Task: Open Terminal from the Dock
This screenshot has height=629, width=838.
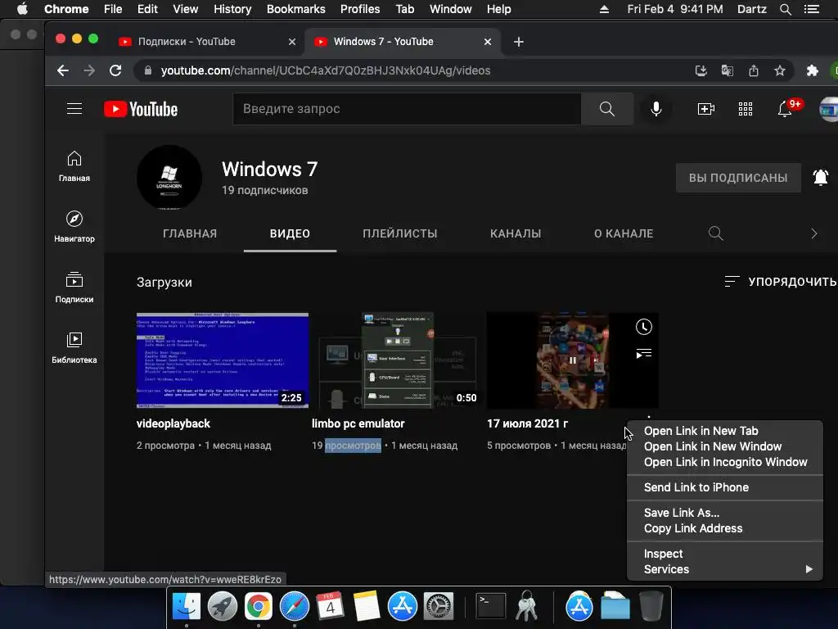Action: (491, 606)
